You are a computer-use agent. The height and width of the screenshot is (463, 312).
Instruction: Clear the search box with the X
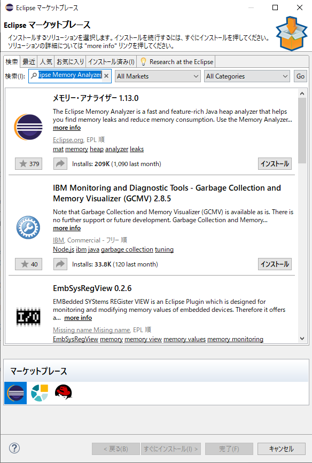[x=105, y=76]
